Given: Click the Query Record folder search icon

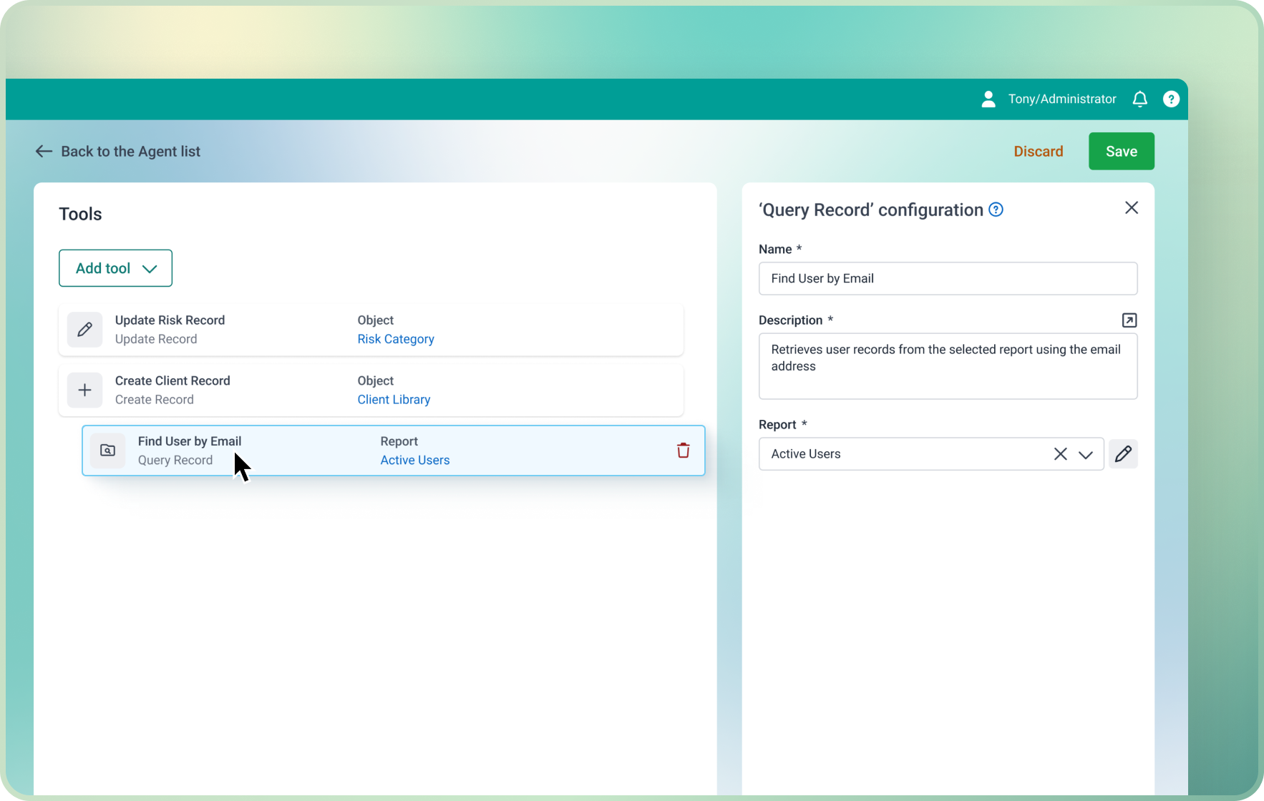Looking at the screenshot, I should (107, 451).
